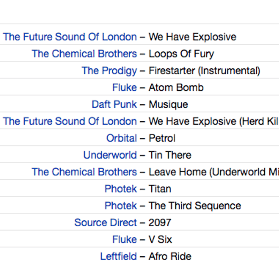Select the We Have Explosive track title in first row
The height and width of the screenshot is (279, 279).
click(193, 37)
